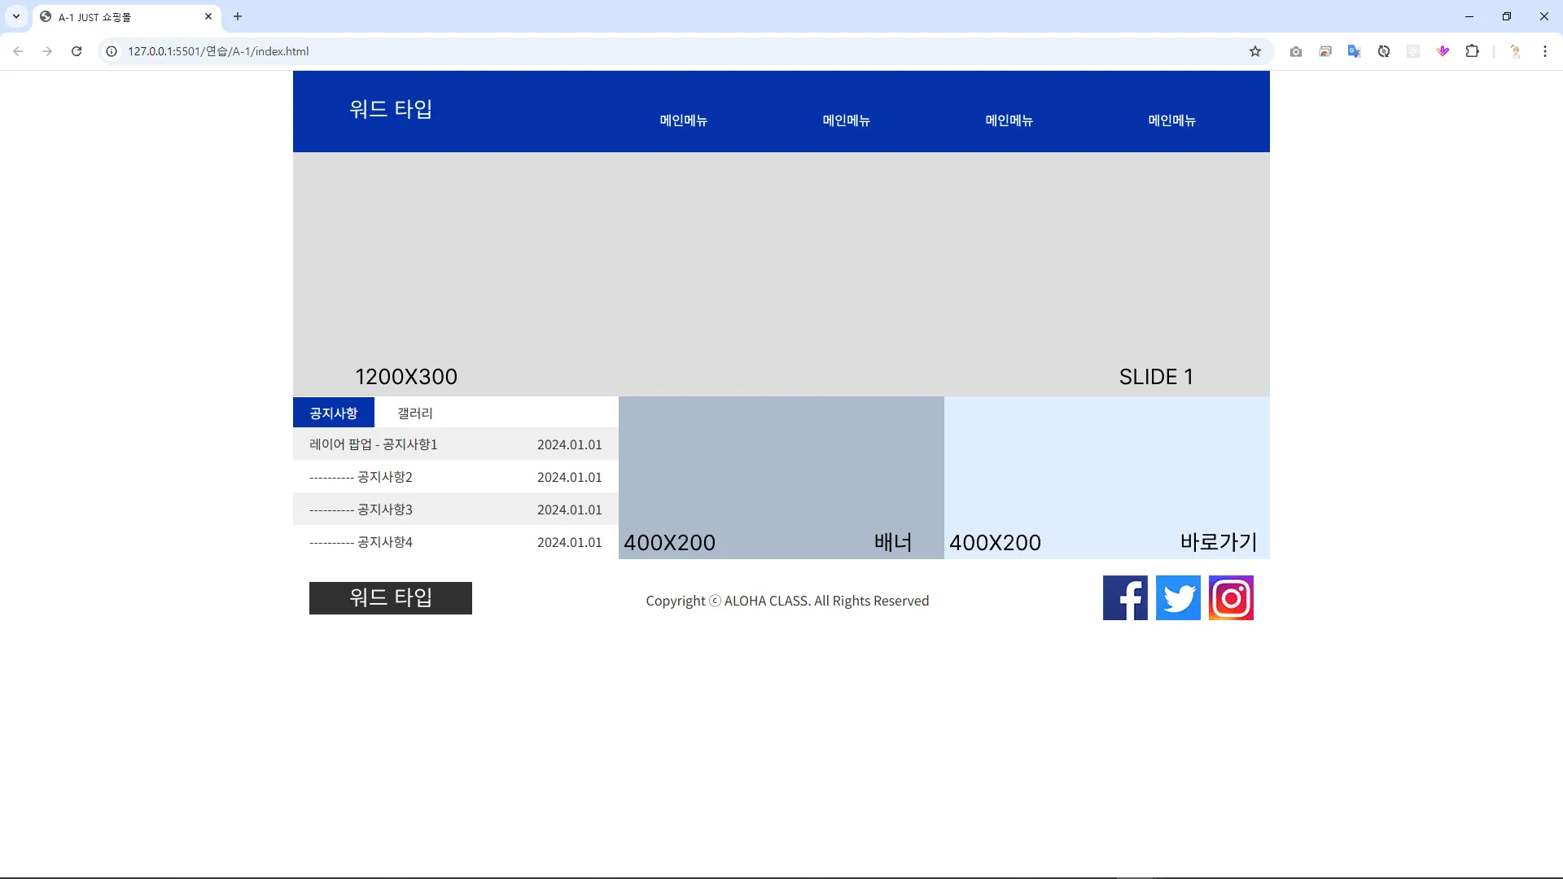Click the Twitter icon in footer

[1178, 598]
